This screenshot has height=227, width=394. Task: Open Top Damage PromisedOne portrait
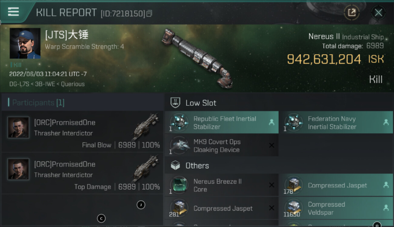click(18, 169)
